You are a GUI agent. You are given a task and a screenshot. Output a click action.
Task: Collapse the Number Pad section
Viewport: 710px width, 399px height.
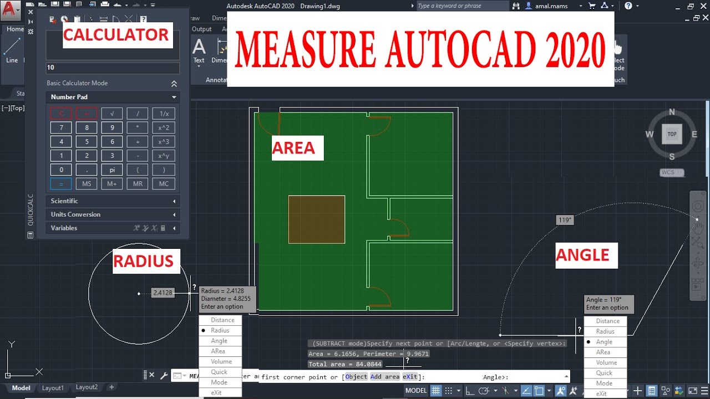coord(174,97)
